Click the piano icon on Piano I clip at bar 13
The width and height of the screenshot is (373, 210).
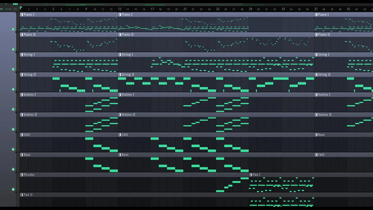120,15
